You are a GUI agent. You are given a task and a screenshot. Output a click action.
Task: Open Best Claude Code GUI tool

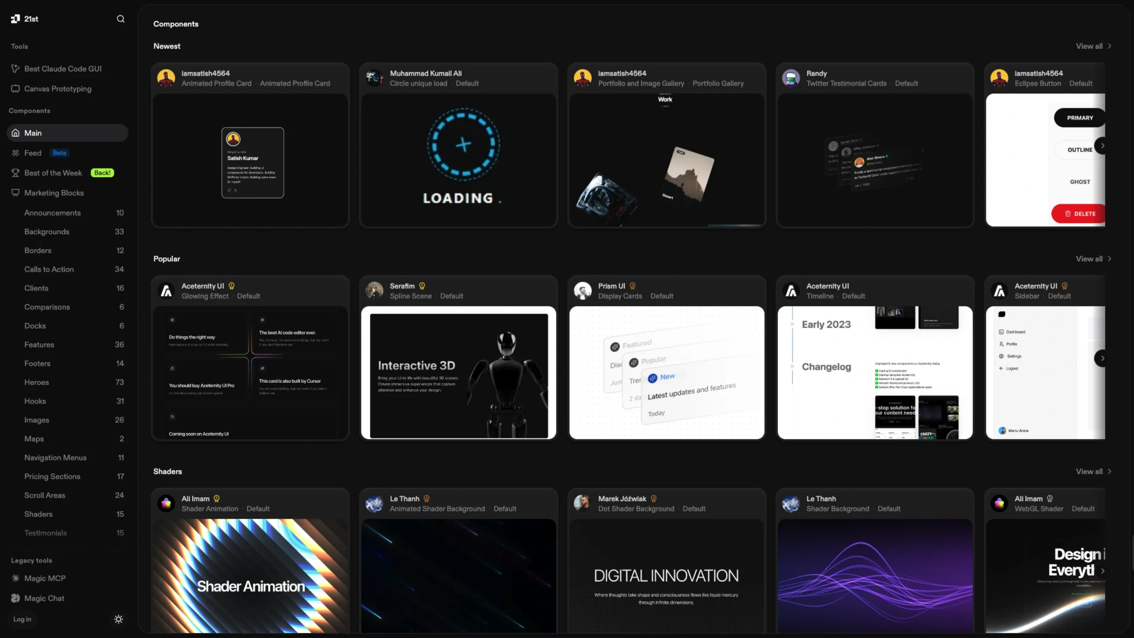(x=63, y=69)
